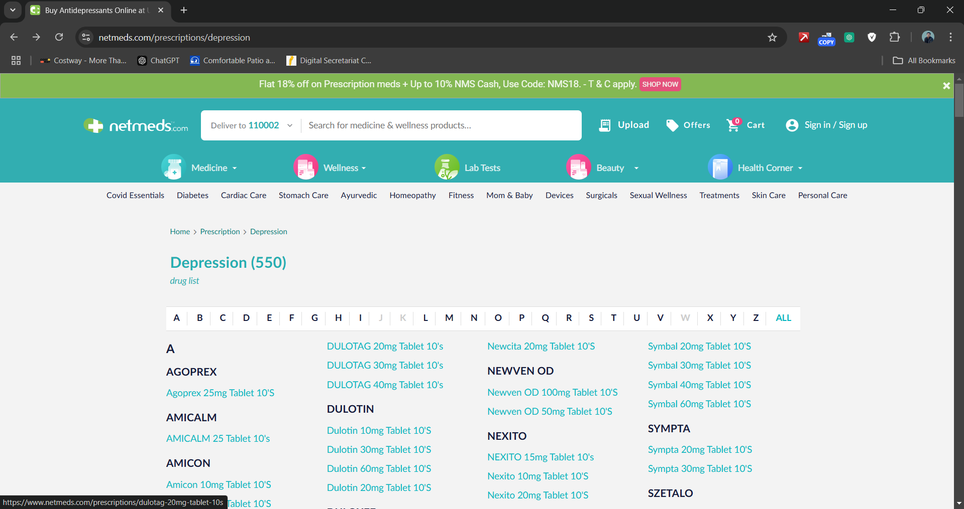
Task: Expand the Wellness menu arrow
Action: (364, 168)
